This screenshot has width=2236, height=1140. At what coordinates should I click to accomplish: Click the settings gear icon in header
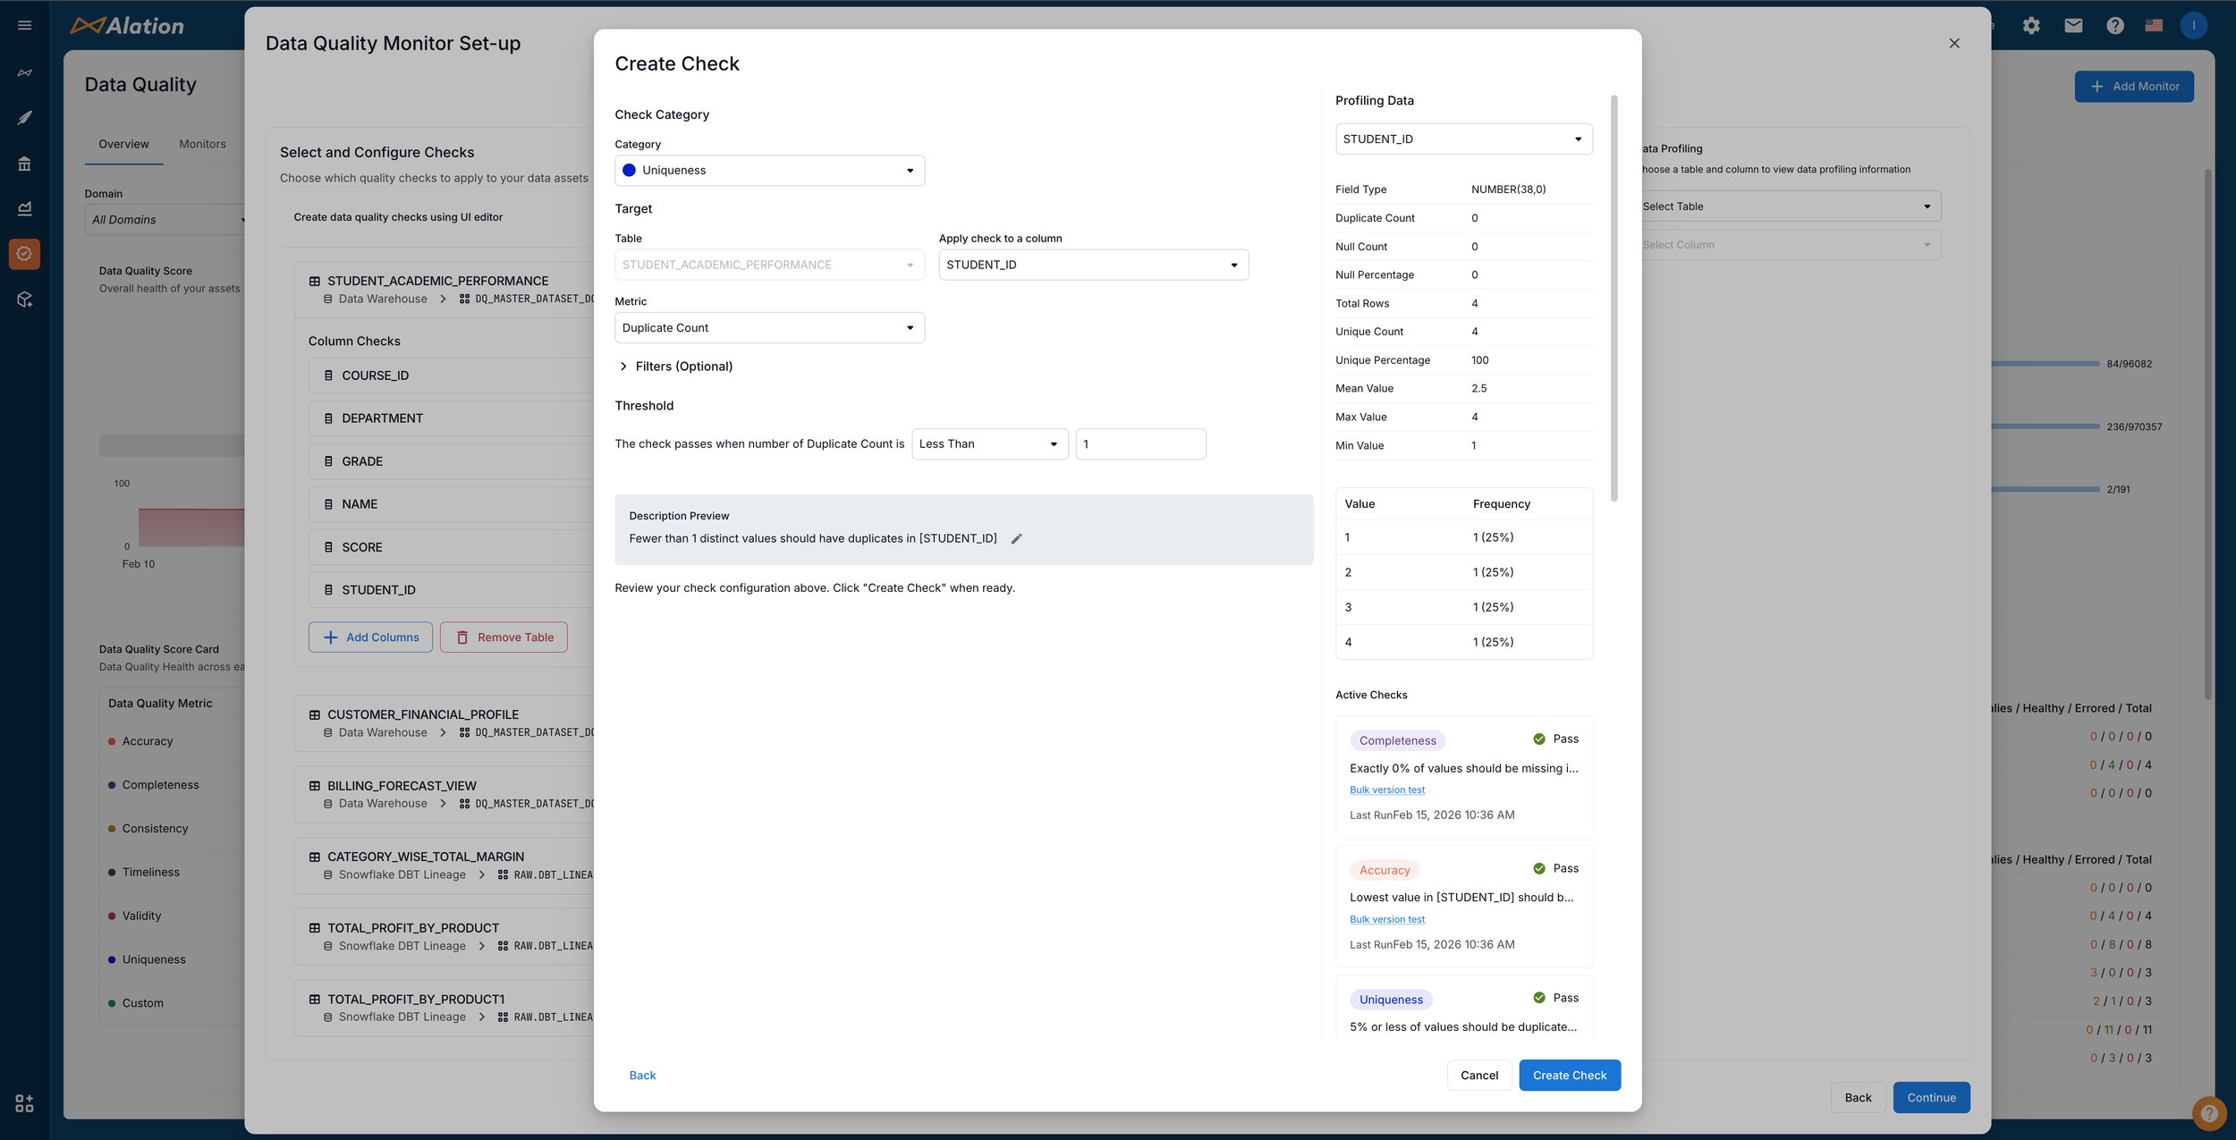tap(2031, 25)
